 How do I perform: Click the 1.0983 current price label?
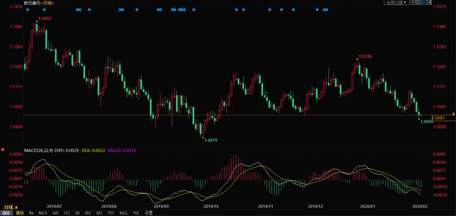coord(438,118)
